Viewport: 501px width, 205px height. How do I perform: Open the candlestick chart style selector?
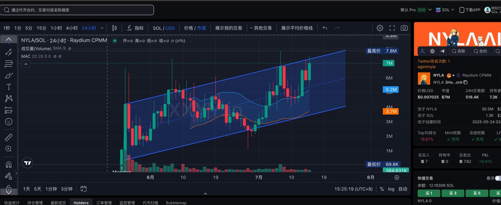(114, 28)
